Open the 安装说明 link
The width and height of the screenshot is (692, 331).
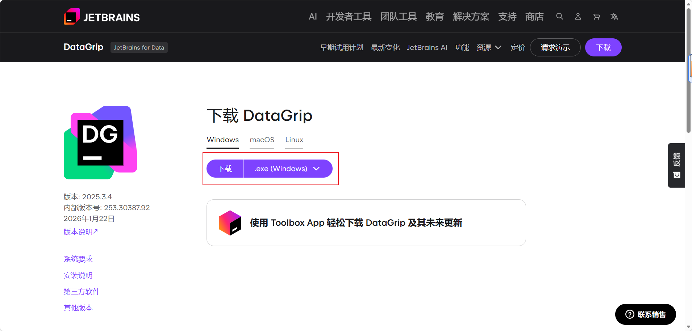point(78,275)
